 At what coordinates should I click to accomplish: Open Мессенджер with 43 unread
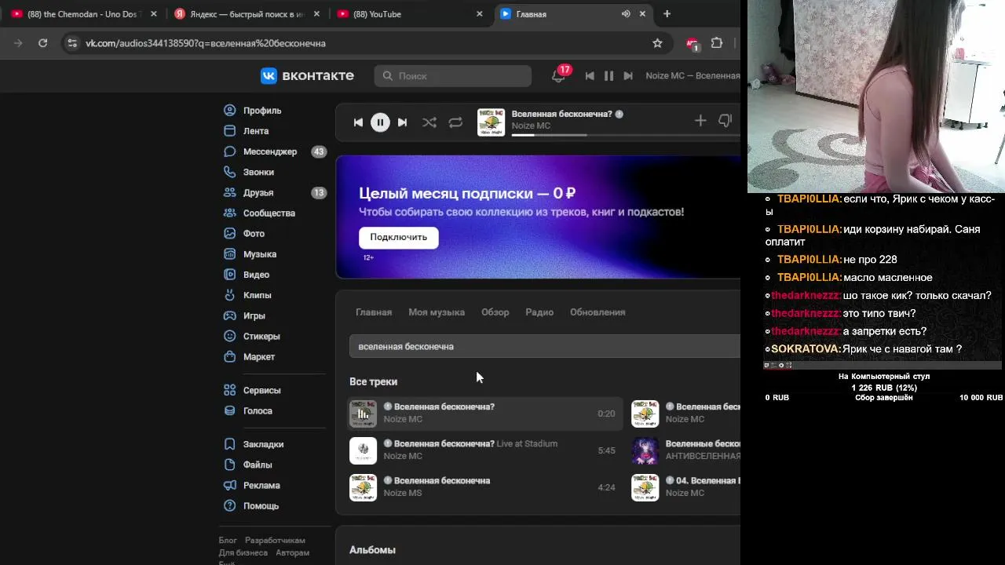coord(274,151)
